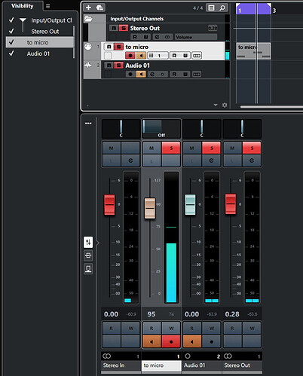The width and height of the screenshot is (303, 376).
Task: Mute the Stereo In mixer channel
Action: (x=112, y=148)
